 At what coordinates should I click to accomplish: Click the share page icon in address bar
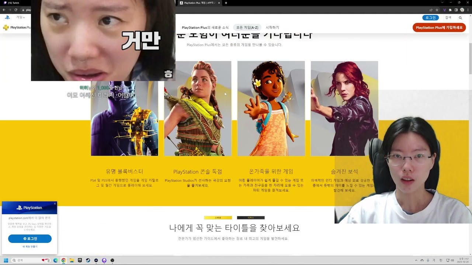(431, 10)
